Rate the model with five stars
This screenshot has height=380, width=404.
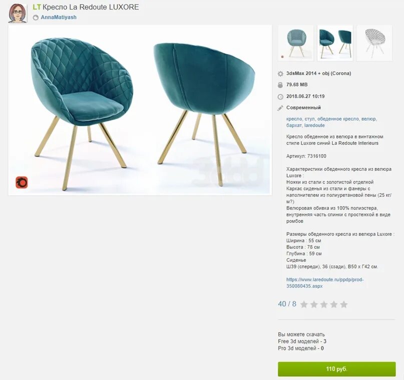tap(344, 304)
